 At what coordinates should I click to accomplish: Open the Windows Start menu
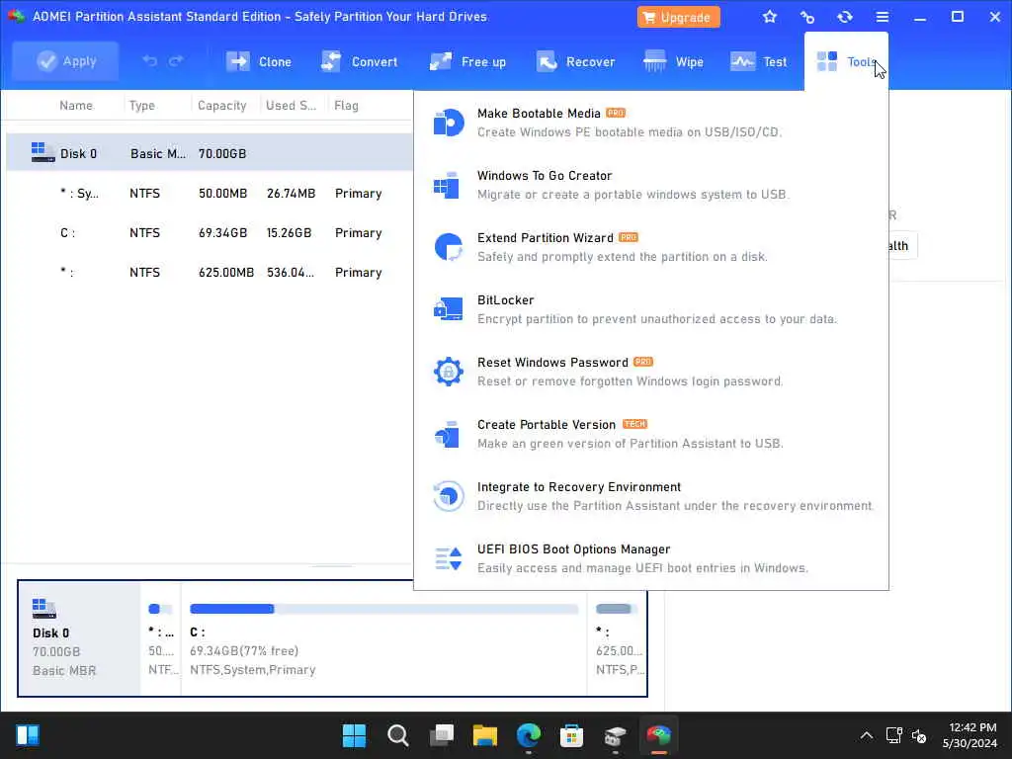point(354,735)
